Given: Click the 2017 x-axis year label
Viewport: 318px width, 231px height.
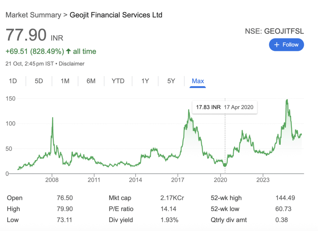Looking at the screenshot, I should click(x=177, y=180).
